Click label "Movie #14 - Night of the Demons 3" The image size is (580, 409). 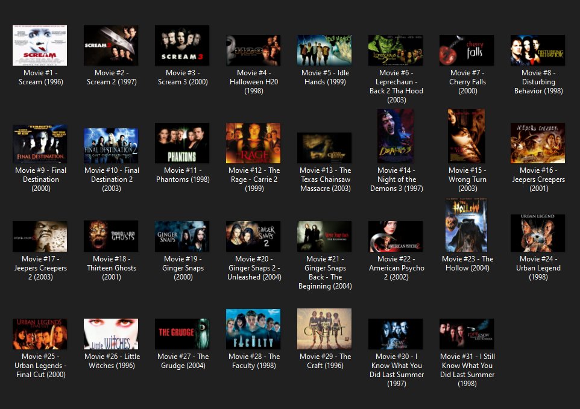(x=397, y=179)
